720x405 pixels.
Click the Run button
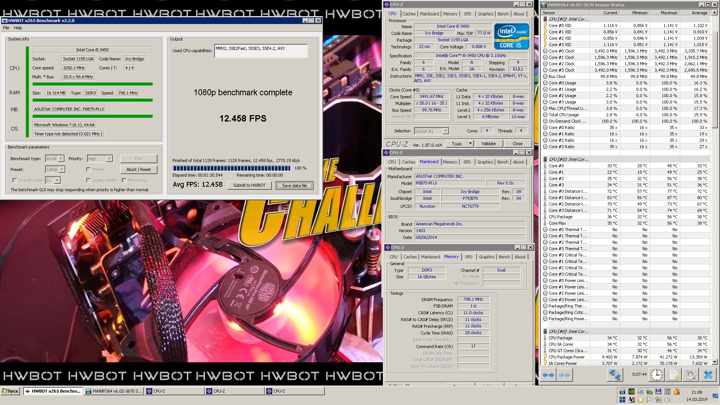(x=139, y=159)
